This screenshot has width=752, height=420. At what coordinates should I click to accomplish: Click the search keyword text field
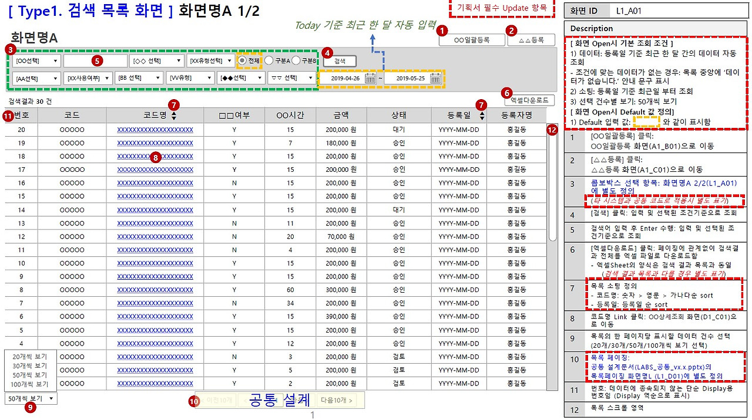[x=96, y=60]
